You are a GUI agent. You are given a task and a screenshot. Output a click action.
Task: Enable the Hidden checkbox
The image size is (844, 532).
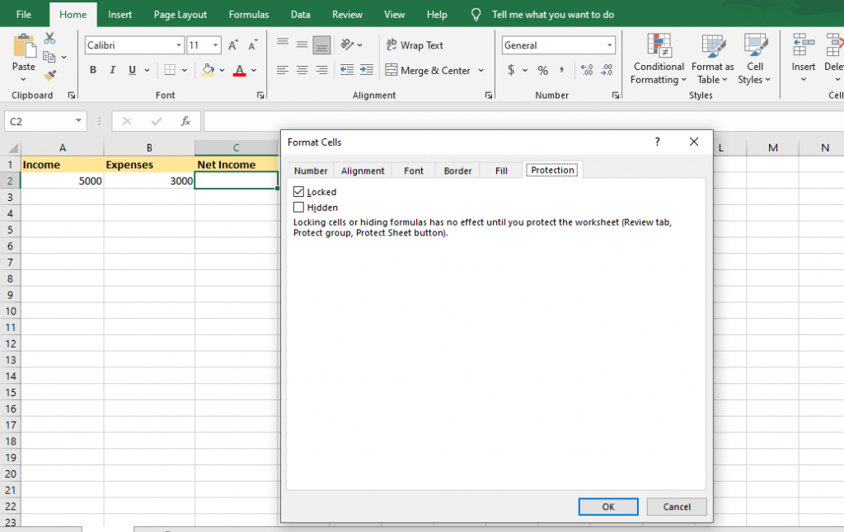click(x=299, y=208)
